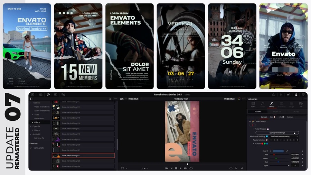Collapse the Color Presets section

(x=254, y=129)
